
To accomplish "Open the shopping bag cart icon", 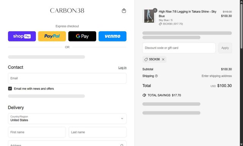I will pyautogui.click(x=124, y=11).
